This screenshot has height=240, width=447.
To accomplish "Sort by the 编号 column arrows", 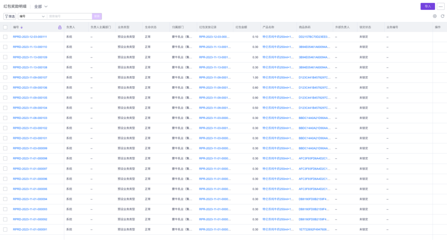I will [22, 27].
